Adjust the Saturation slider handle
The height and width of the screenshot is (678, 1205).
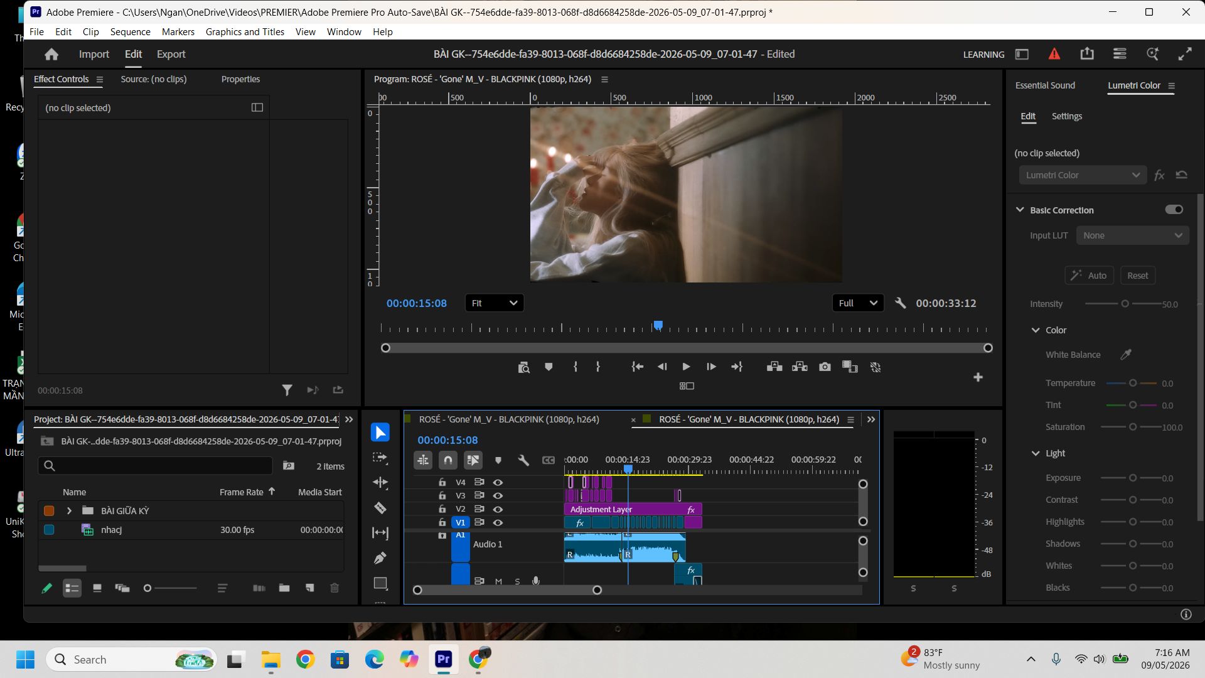(1133, 427)
